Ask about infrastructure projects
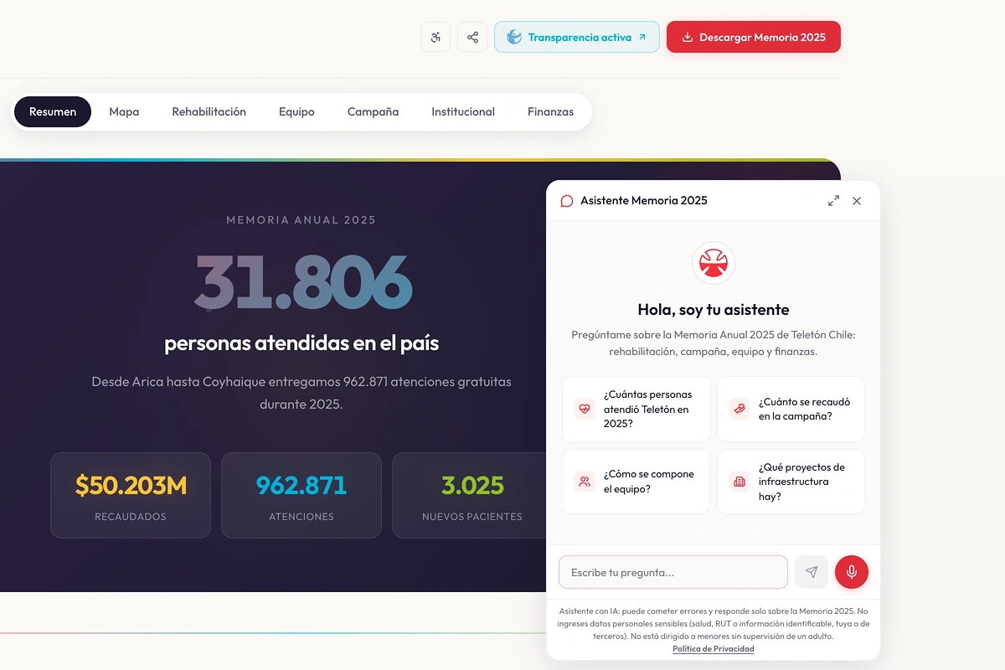 pyautogui.click(x=791, y=482)
